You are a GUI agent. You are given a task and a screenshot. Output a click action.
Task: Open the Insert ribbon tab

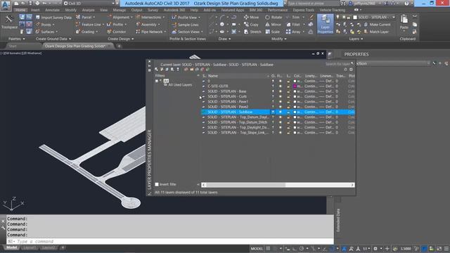tap(35, 10)
